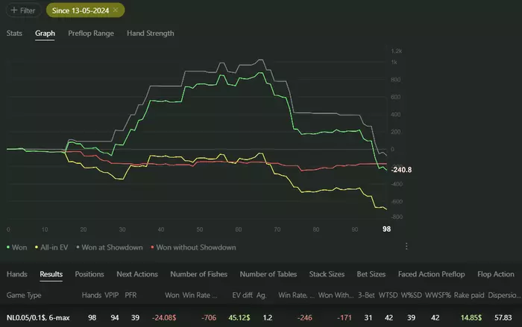Toggle the Won line legend
Image resolution: width=522 pixels, height=327 pixels.
(19, 247)
